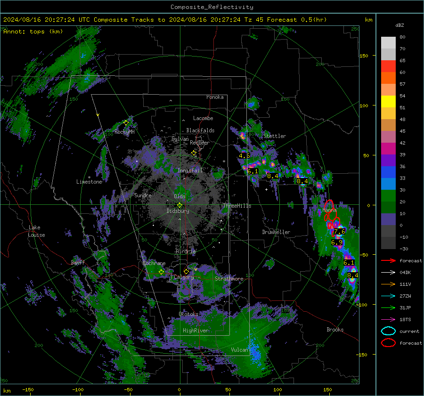Click the bright yellow swatch in dBZ scale
This screenshot has height=396, width=424.
pos(388,102)
